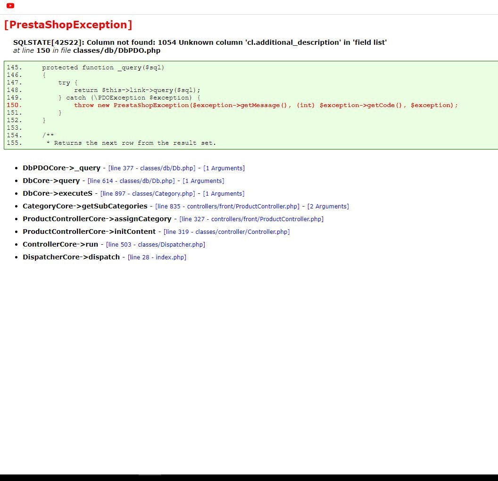This screenshot has width=498, height=481.
Task: Open line 835 ProductController.php link
Action: pos(227,206)
